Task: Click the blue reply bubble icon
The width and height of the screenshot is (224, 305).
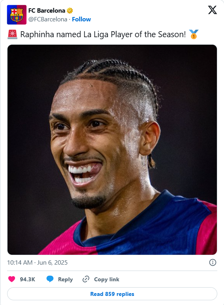Action: [50, 279]
